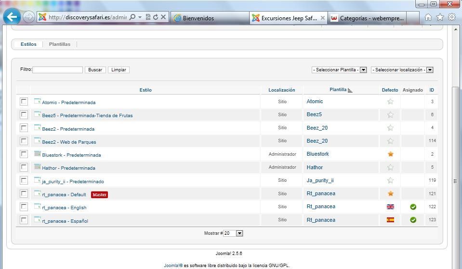Check the rt_panacea - Default checkbox
This screenshot has width=462, height=269.
click(x=24, y=193)
